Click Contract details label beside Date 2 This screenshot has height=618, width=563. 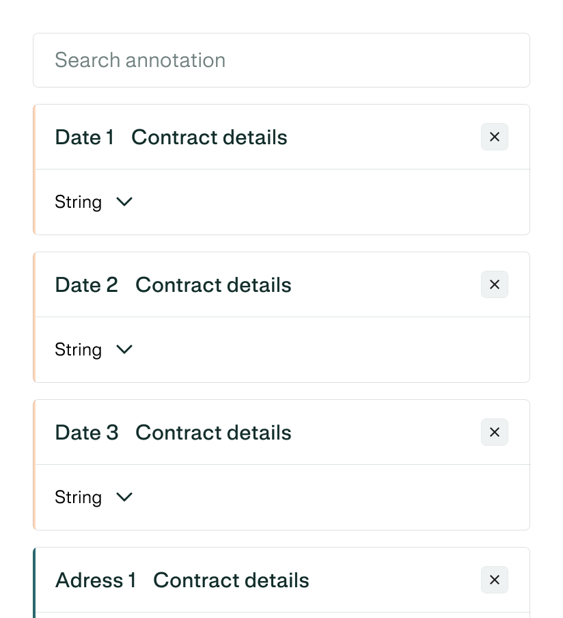point(213,284)
